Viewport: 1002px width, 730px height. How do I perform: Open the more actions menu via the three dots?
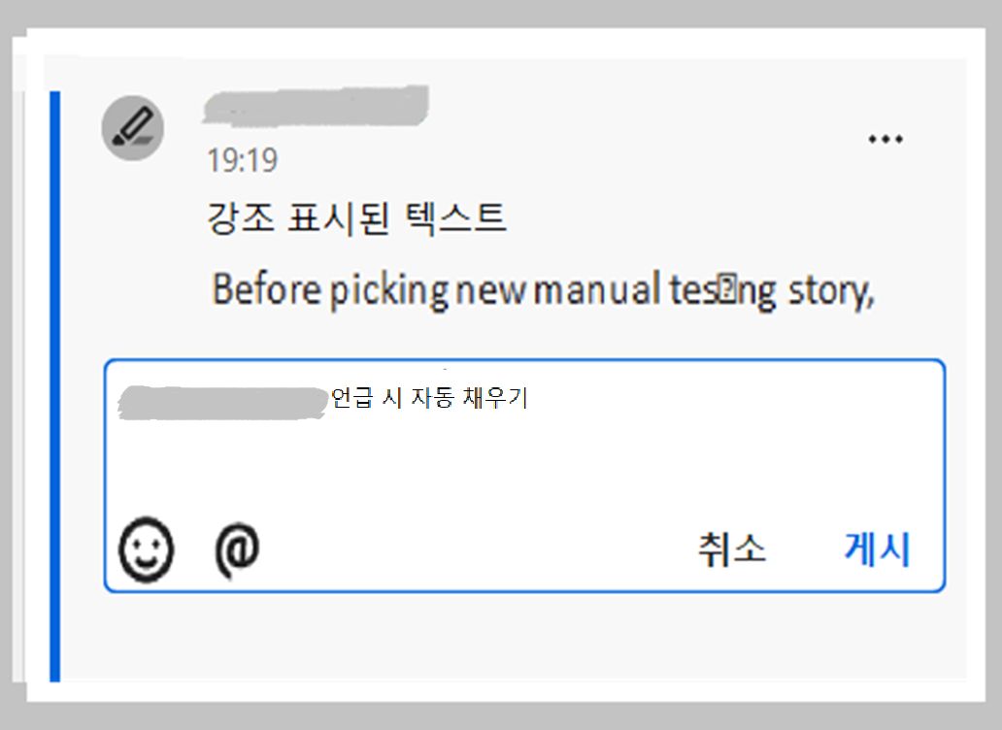pyautogui.click(x=885, y=138)
